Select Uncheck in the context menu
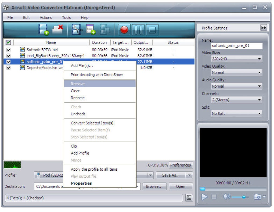Screen dimensions: 274x212 point(100,114)
